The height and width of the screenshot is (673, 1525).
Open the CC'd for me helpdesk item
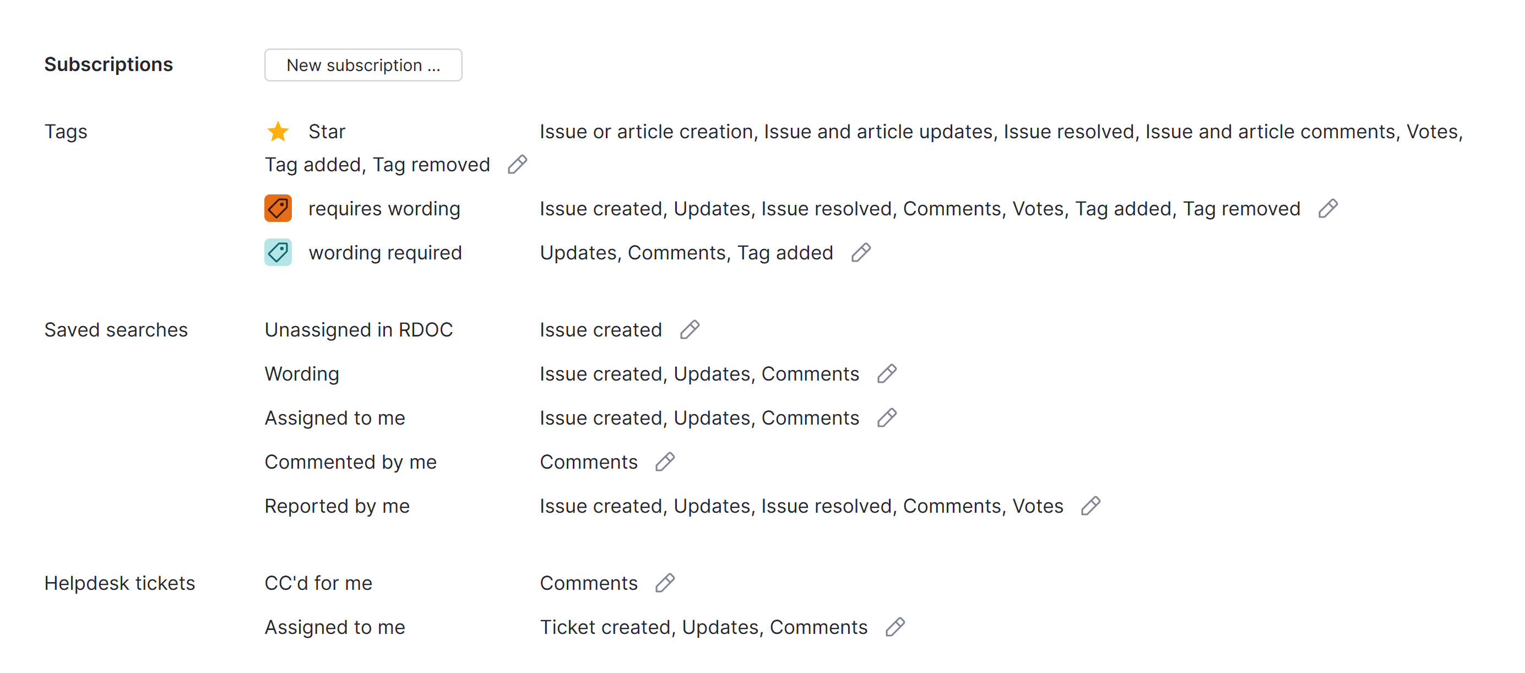click(x=318, y=583)
